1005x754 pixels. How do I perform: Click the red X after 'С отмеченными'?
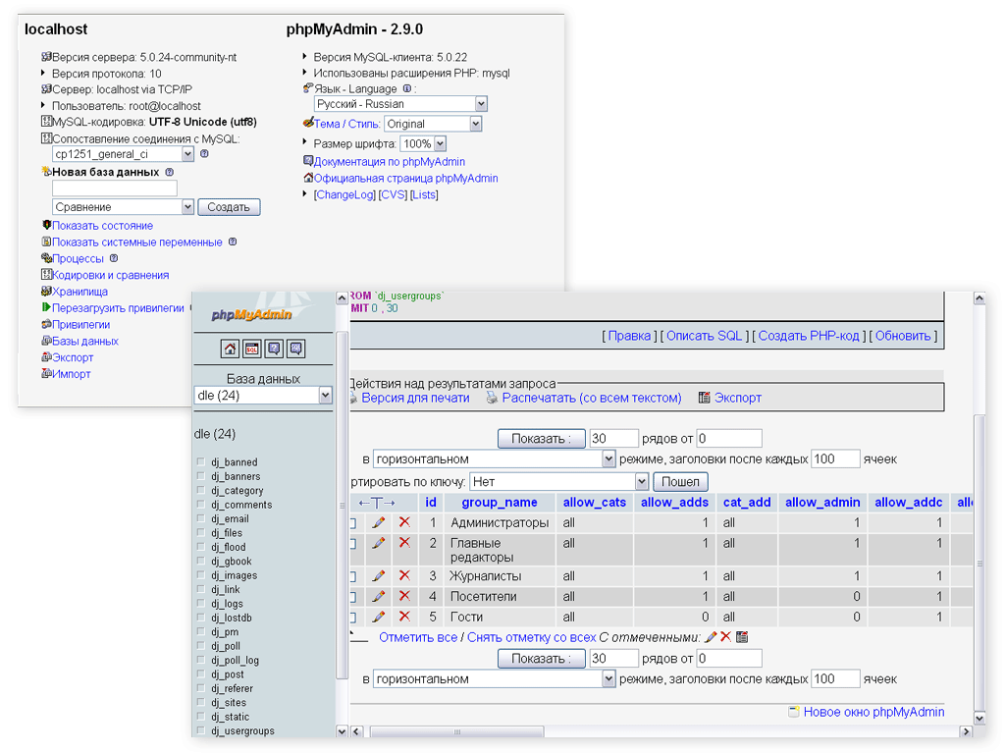tap(725, 636)
